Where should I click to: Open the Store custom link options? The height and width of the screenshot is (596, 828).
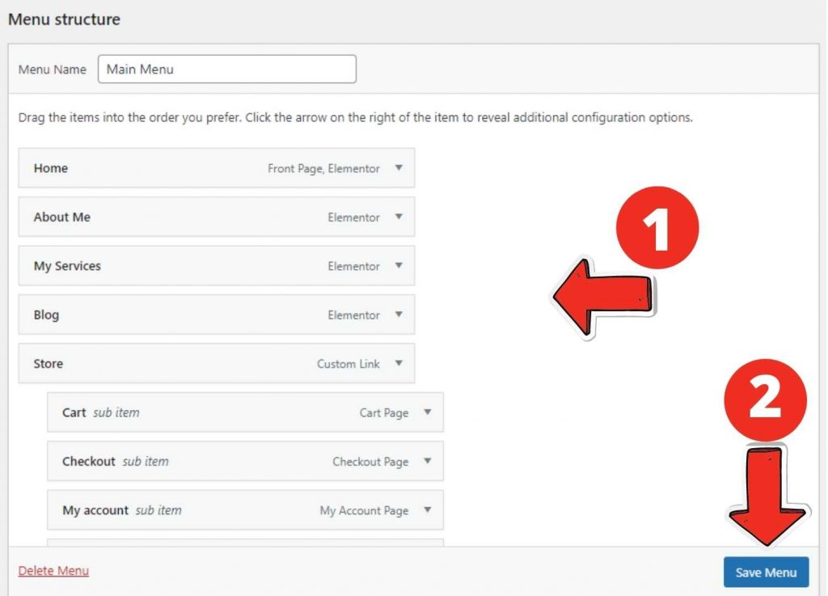(x=399, y=363)
